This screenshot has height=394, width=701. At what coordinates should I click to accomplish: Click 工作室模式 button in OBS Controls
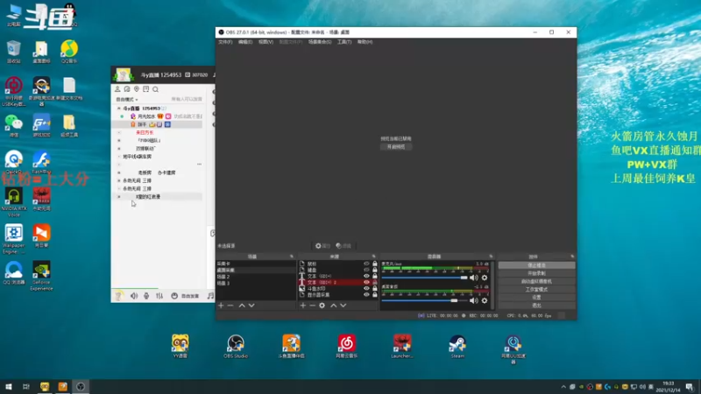coord(536,290)
